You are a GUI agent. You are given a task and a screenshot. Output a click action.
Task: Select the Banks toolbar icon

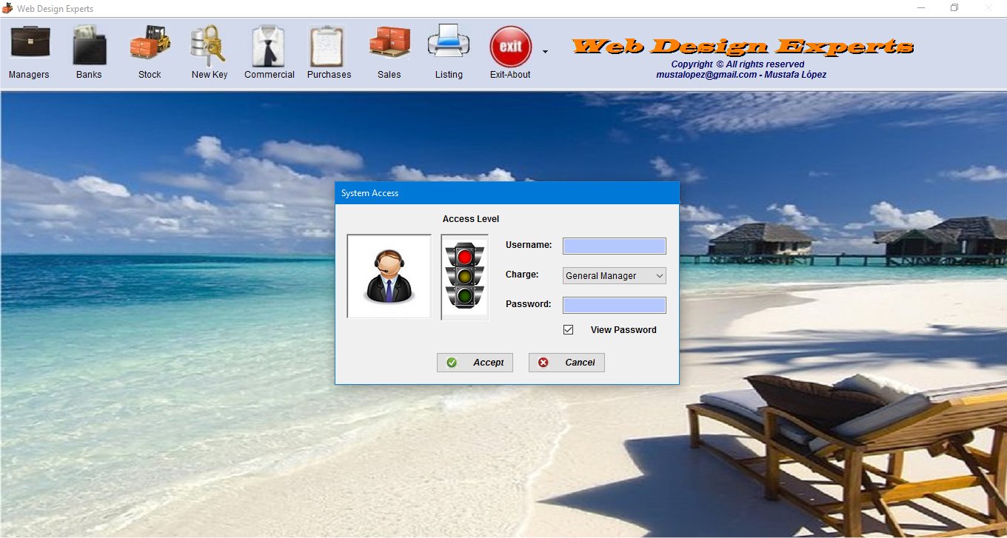(x=89, y=44)
